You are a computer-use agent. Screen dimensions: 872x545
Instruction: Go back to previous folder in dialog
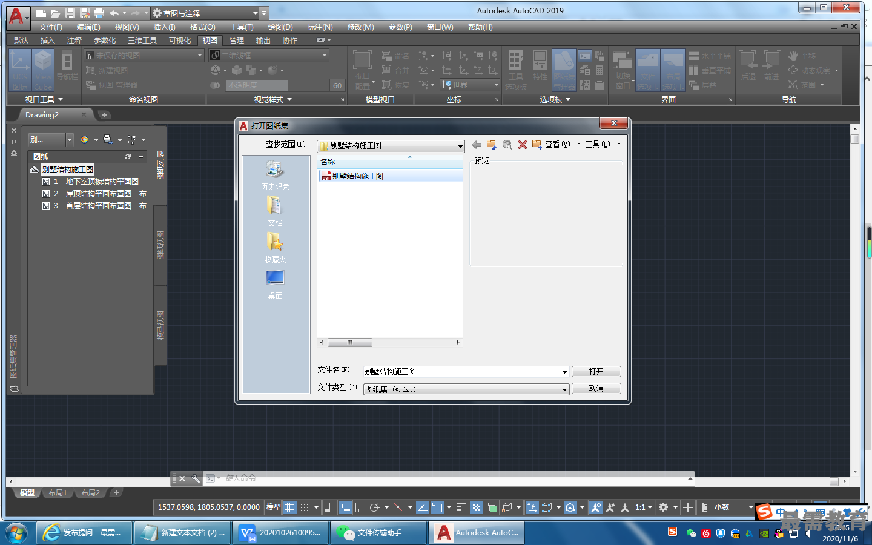tap(477, 145)
